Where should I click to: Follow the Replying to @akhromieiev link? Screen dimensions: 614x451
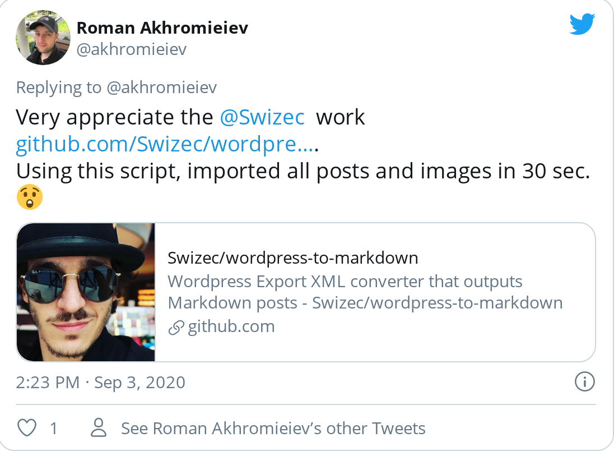pos(117,87)
